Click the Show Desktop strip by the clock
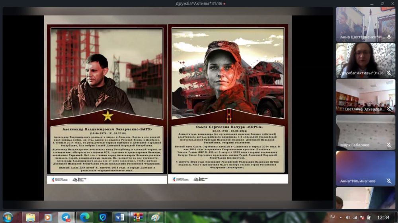This screenshot has width=398, height=223. pos(396,217)
